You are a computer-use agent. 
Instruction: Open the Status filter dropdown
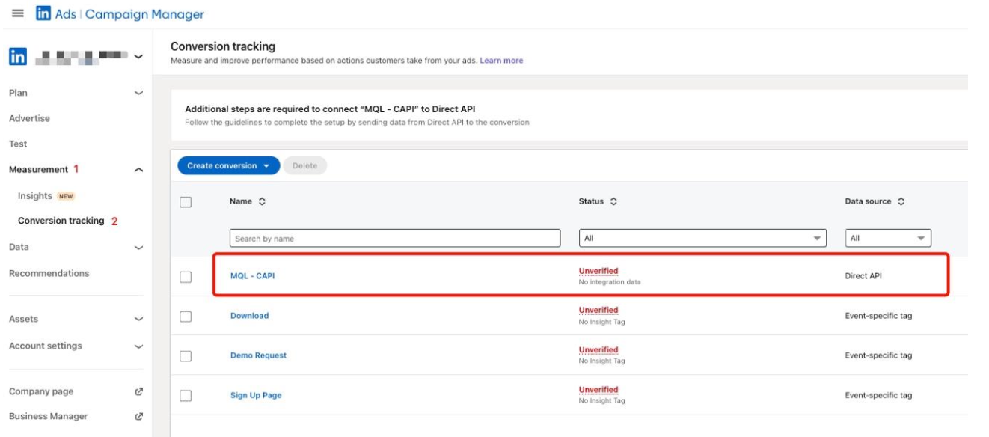(x=702, y=239)
